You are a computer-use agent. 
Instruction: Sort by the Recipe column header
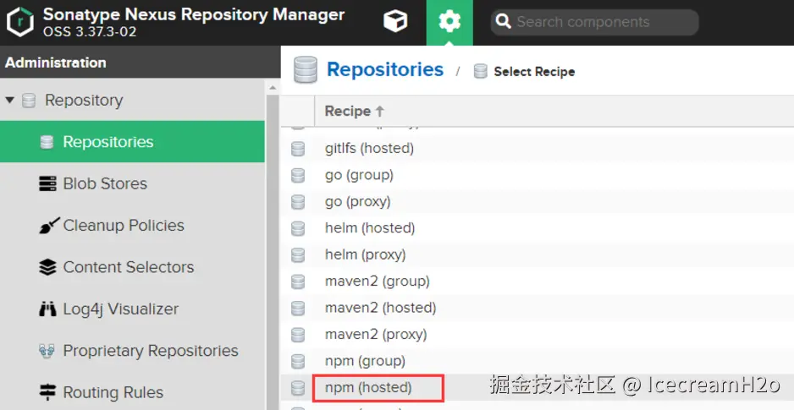pos(354,112)
